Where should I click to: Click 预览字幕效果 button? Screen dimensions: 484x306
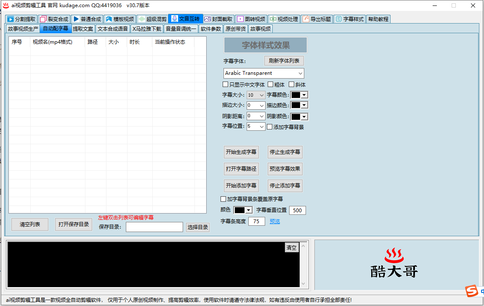pyautogui.click(x=285, y=169)
